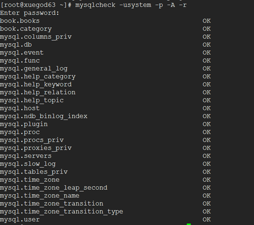The width and height of the screenshot is (254, 225).
Task: Select the mysql.proxies_priv line
Action: click(36, 148)
